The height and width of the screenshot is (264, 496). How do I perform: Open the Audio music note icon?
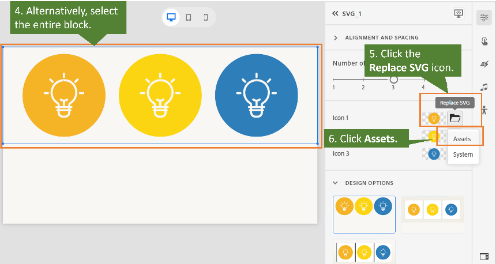[x=484, y=87]
